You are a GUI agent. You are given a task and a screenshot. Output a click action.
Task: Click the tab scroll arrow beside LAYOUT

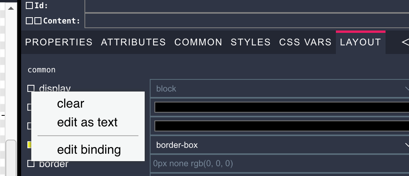[405, 42]
